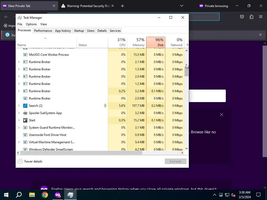Viewport: 267px width, 200px height.
Task: Expand the Start process row
Action: (19, 120)
